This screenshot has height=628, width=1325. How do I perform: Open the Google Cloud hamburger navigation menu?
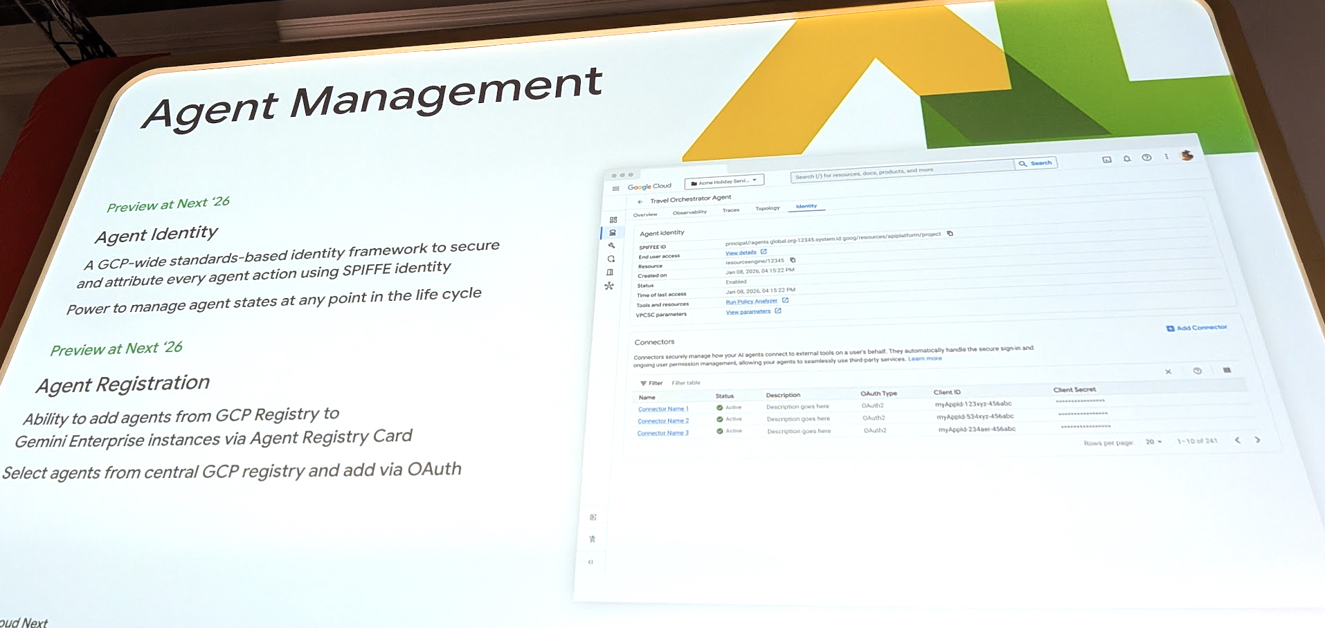615,188
